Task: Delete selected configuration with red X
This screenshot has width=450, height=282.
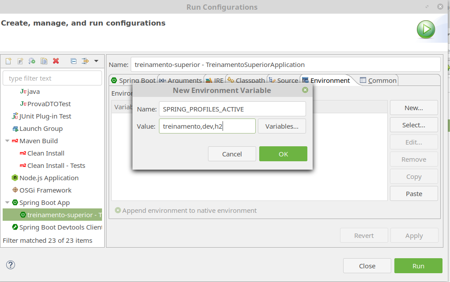Action: pyautogui.click(x=56, y=61)
